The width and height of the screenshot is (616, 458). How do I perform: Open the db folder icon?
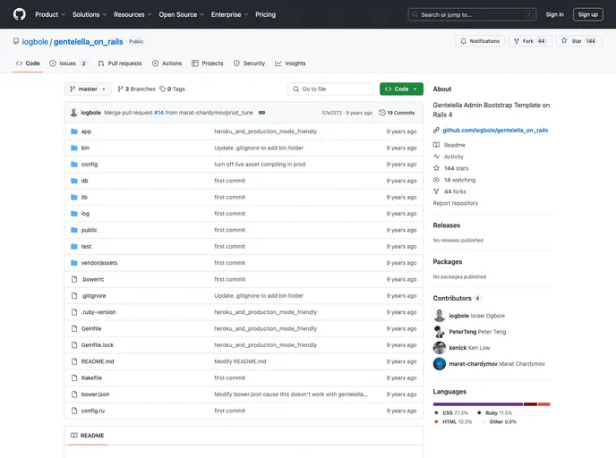73,181
